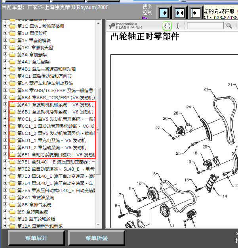Click the 您的专职客服 text

pos(219,11)
